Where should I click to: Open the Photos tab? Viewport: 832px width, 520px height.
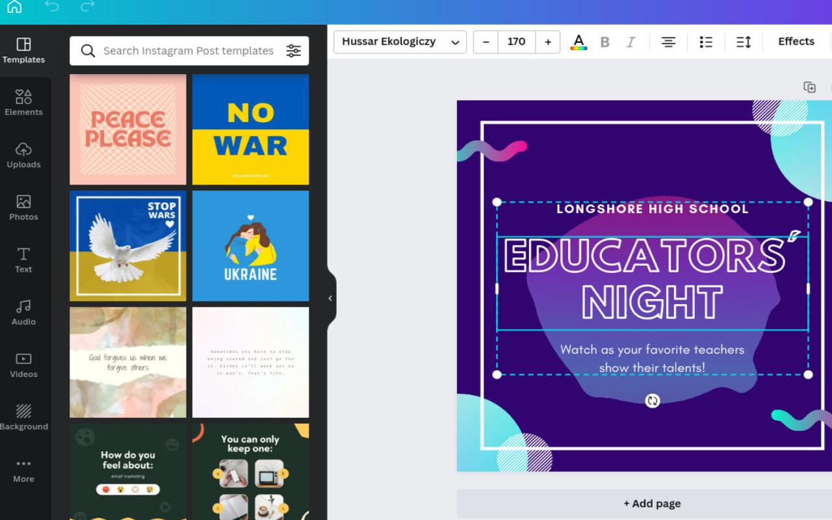pos(23,208)
